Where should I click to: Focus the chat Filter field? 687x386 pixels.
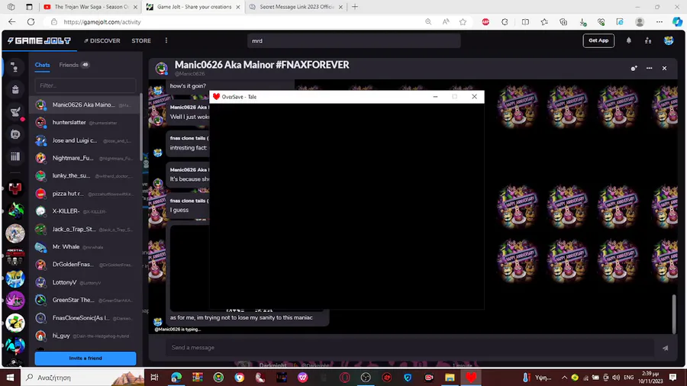pos(85,85)
